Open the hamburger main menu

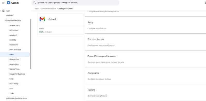3,3
